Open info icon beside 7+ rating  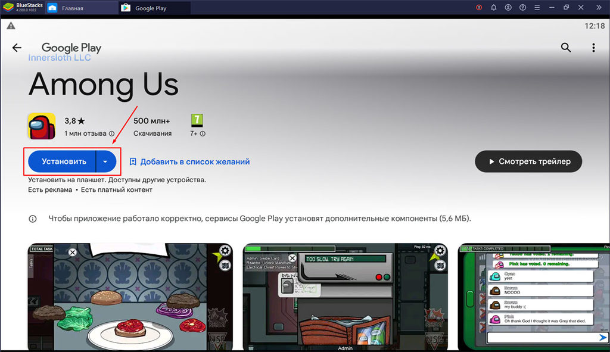203,133
